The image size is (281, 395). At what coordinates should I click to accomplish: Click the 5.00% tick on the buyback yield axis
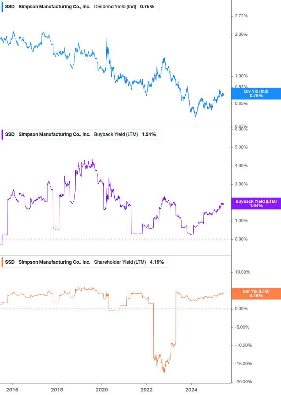(241, 147)
